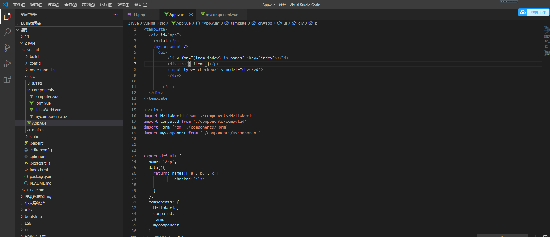This screenshot has width=550, height=237.
Task: Open the 文件(F) menu
Action: coord(19,5)
